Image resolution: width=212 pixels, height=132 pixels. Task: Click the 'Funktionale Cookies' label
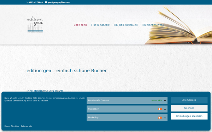(99, 100)
